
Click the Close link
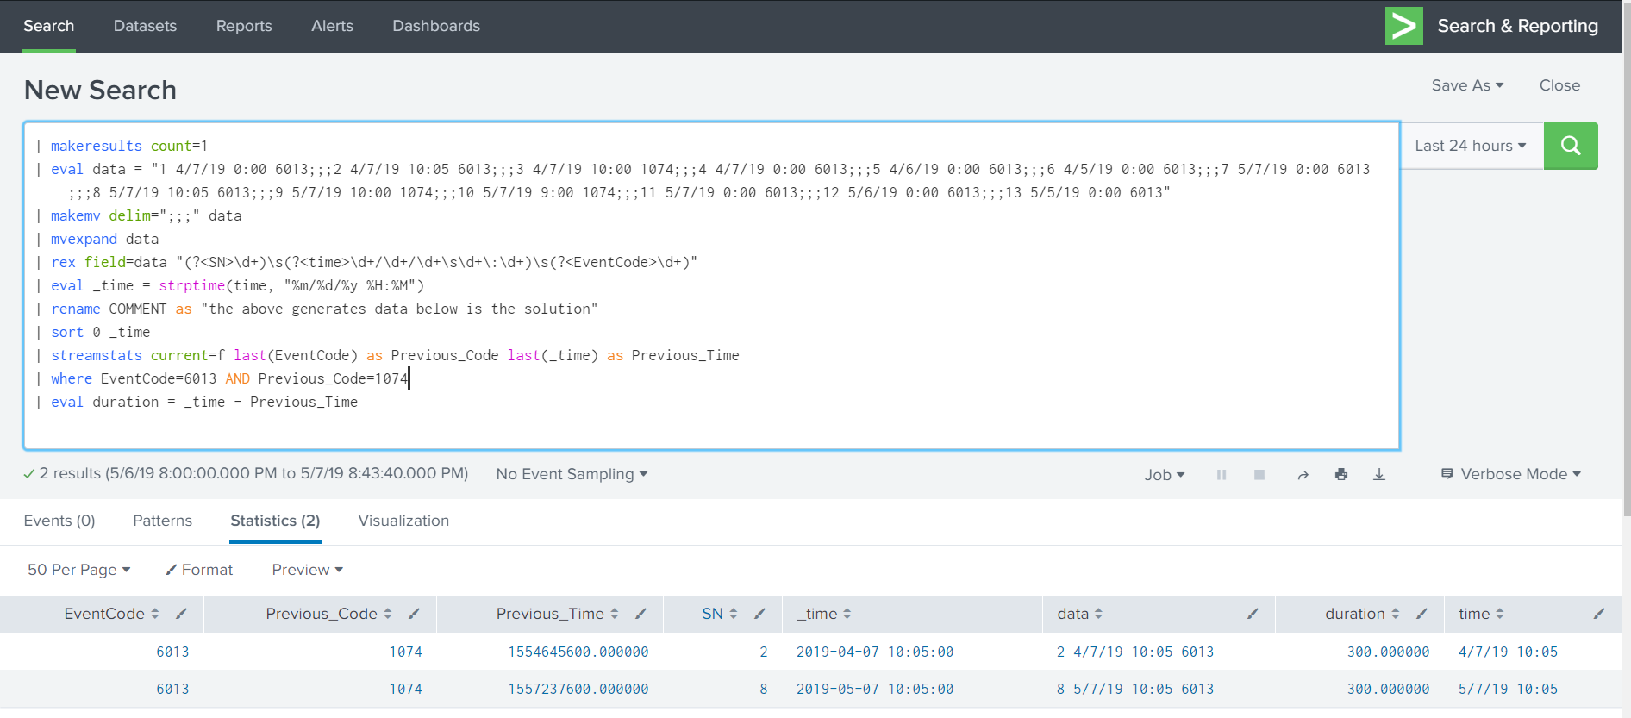pyautogui.click(x=1559, y=85)
